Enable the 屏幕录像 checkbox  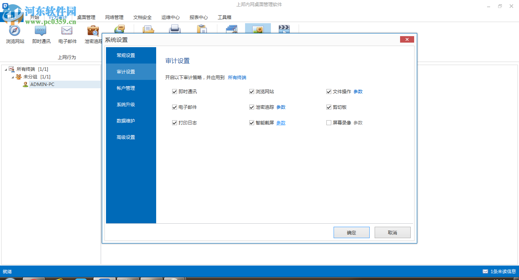point(329,123)
